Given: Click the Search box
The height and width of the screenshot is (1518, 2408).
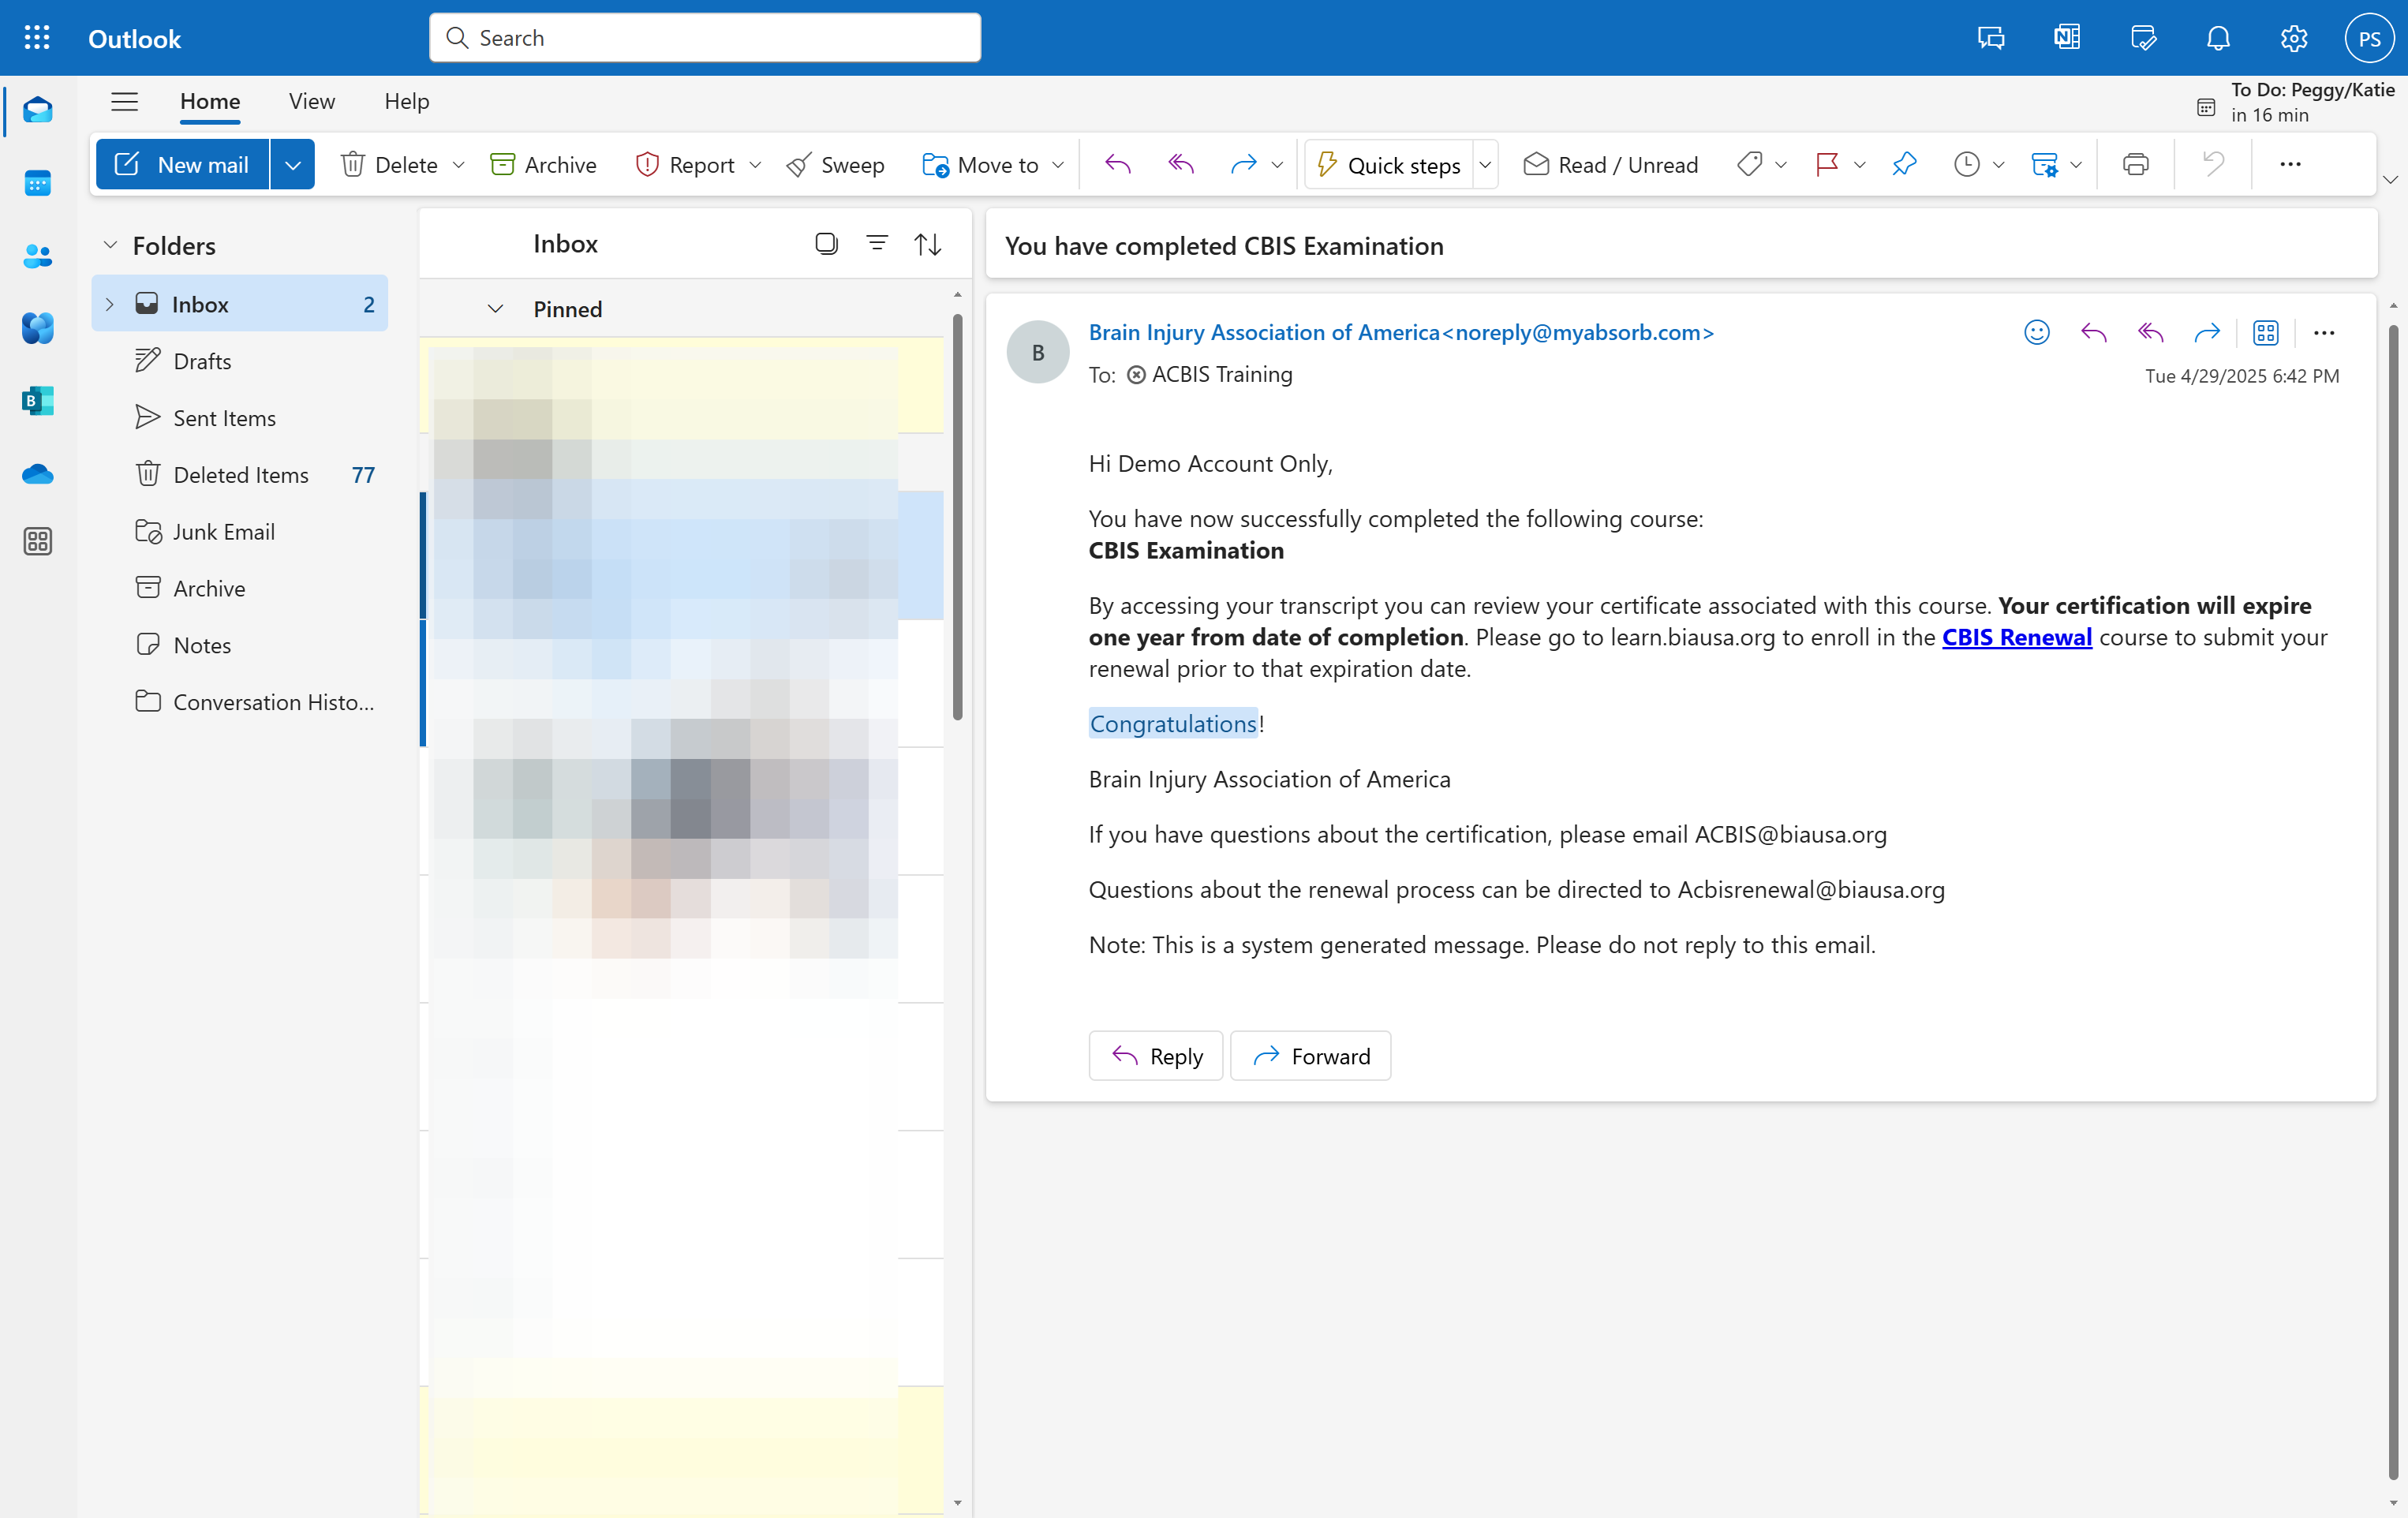Looking at the screenshot, I should point(705,38).
